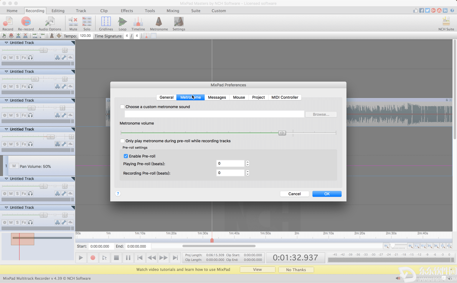The height and width of the screenshot is (283, 457).
Task: Click the Browse... button
Action: tap(321, 114)
